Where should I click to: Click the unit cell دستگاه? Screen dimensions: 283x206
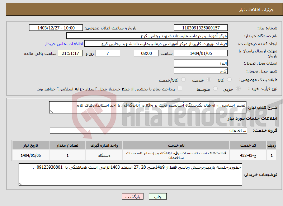pos(104,155)
